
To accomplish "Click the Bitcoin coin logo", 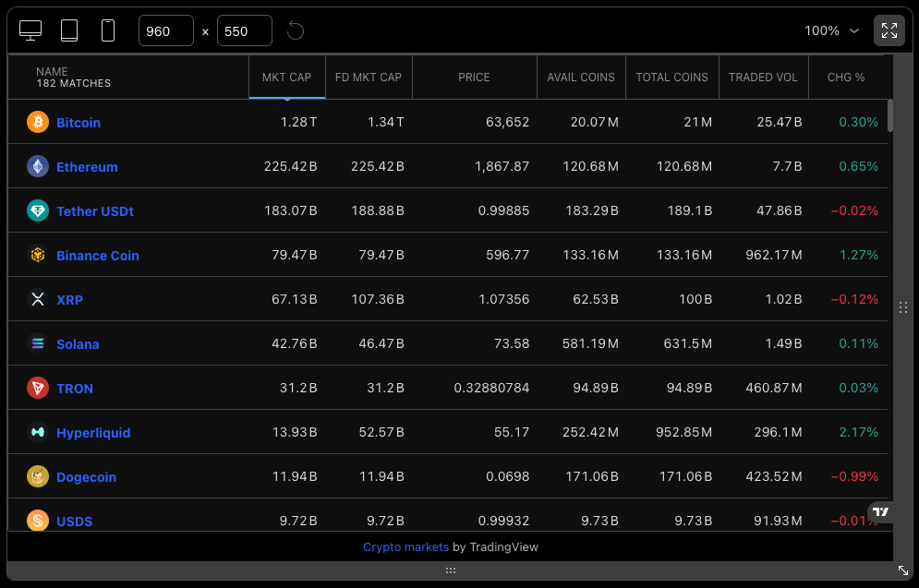I will (x=38, y=122).
